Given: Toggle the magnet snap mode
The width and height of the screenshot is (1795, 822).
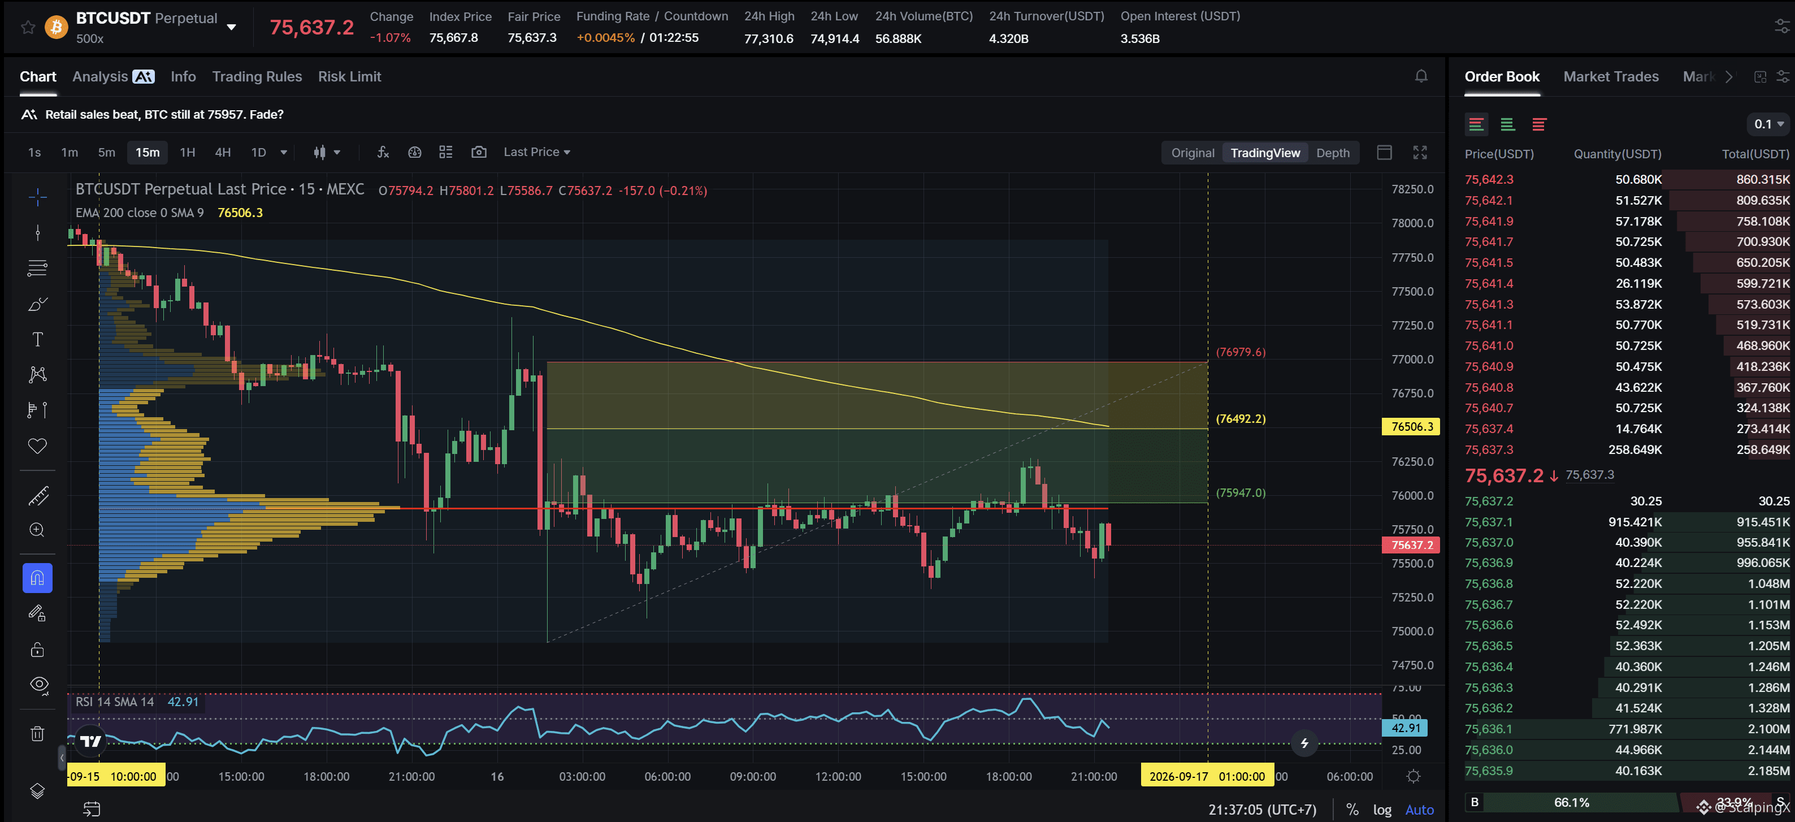Looking at the screenshot, I should pyautogui.click(x=38, y=578).
